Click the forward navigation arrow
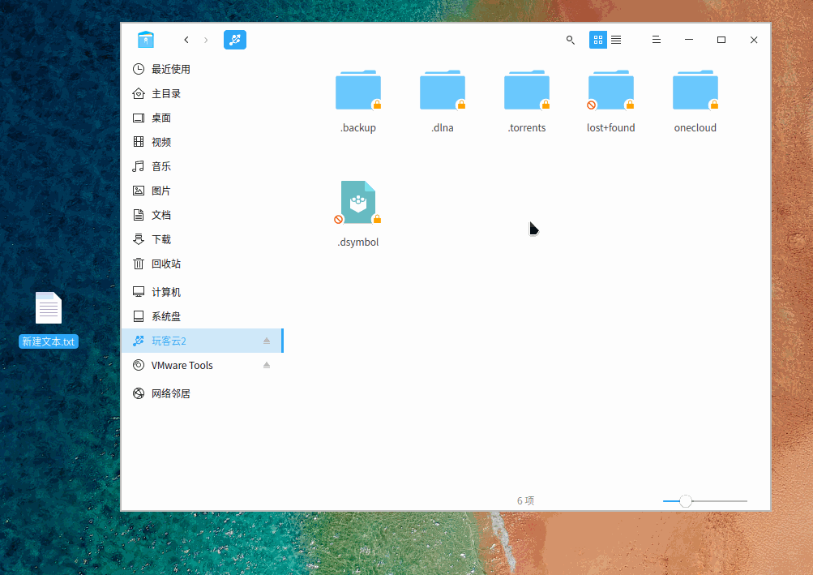The height and width of the screenshot is (575, 813). click(x=206, y=40)
